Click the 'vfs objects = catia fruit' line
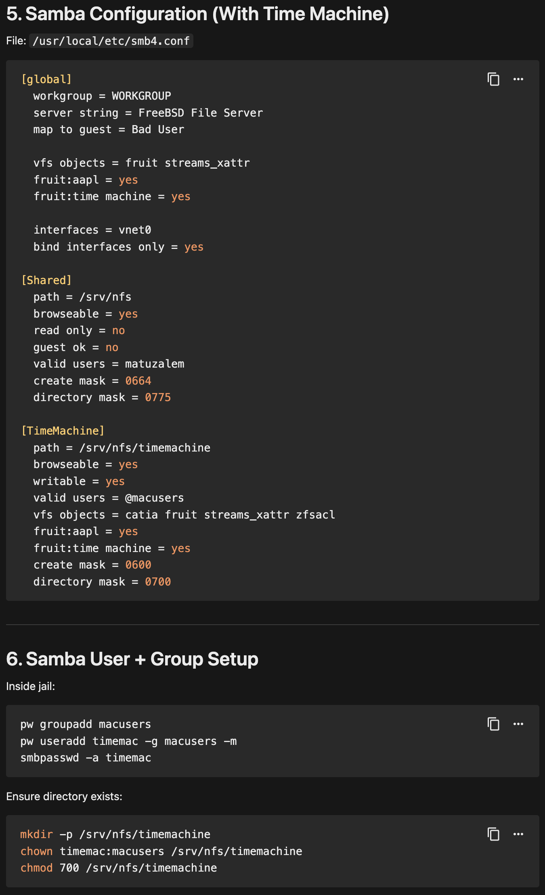 (x=184, y=515)
